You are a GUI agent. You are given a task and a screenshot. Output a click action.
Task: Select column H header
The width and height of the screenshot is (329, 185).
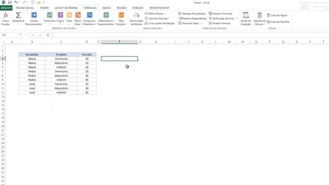[155, 42]
